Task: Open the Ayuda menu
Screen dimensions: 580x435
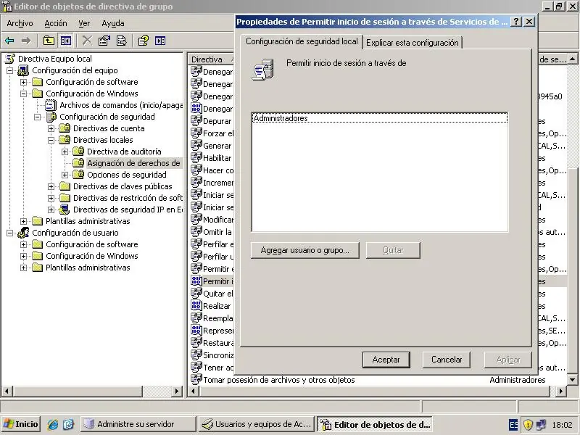Action: click(x=113, y=23)
